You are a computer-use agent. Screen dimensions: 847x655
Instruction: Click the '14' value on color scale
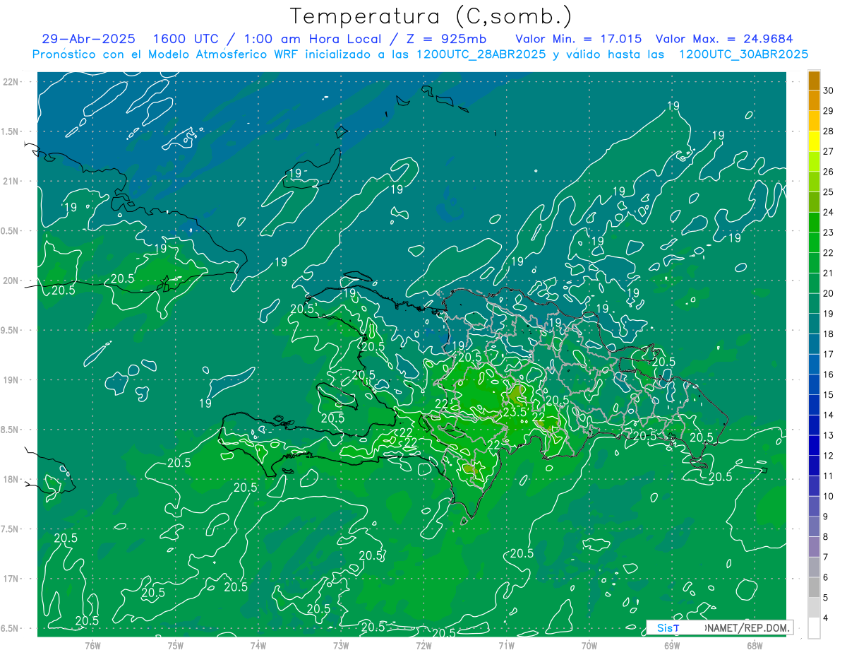coord(829,415)
